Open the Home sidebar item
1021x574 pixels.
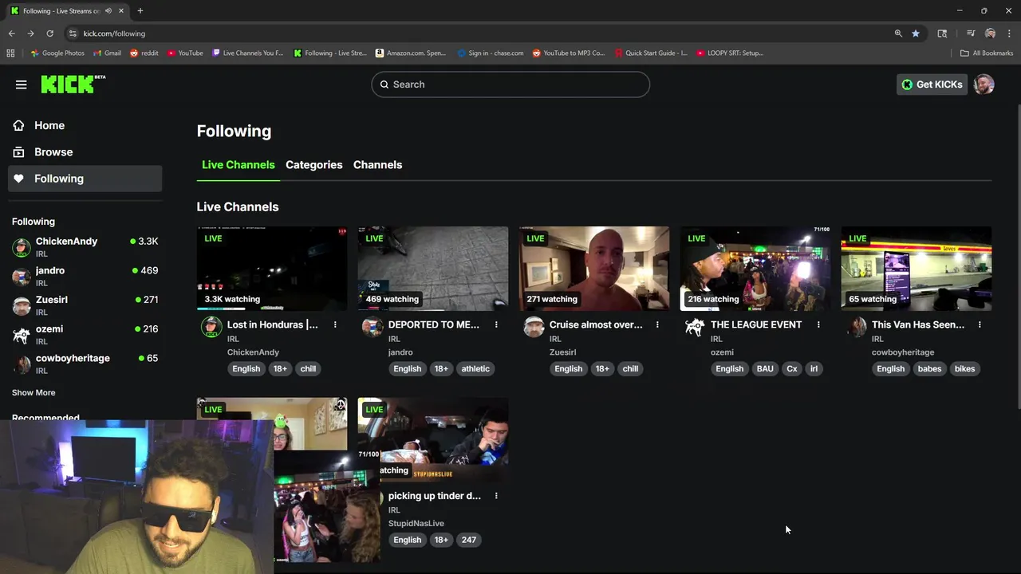85,125
